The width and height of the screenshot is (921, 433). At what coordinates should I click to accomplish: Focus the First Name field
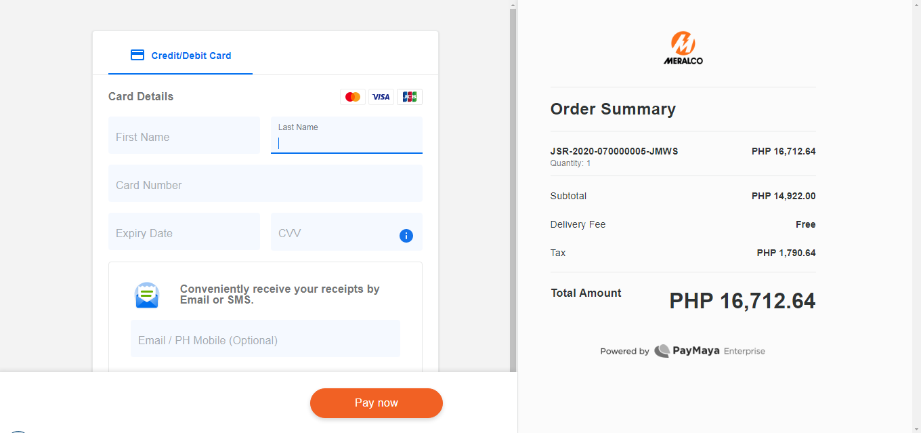(x=184, y=136)
